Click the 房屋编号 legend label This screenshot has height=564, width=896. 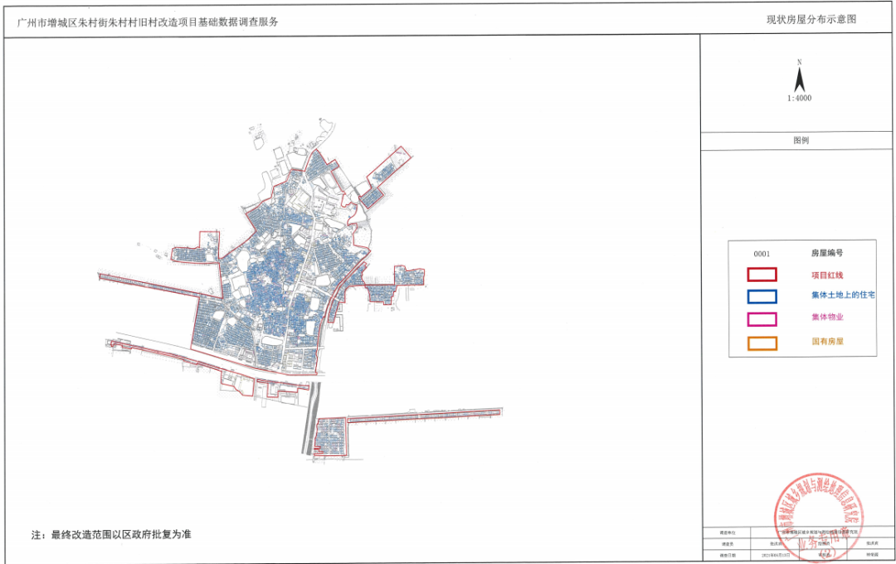pyautogui.click(x=827, y=253)
